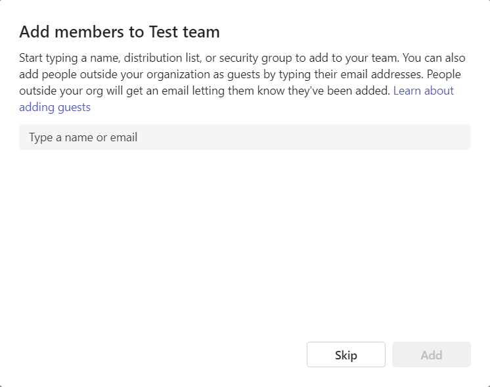Click the 'adding guests' link text

click(55, 107)
